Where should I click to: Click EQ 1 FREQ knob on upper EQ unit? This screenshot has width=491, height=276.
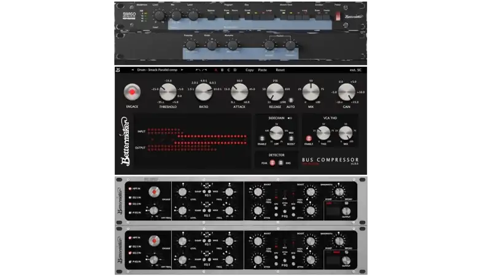[x=229, y=192]
